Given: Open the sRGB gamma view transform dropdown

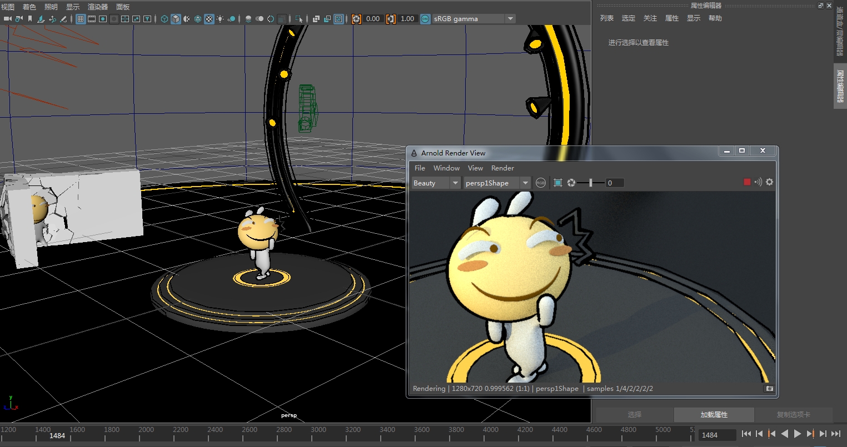Looking at the screenshot, I should [474, 19].
